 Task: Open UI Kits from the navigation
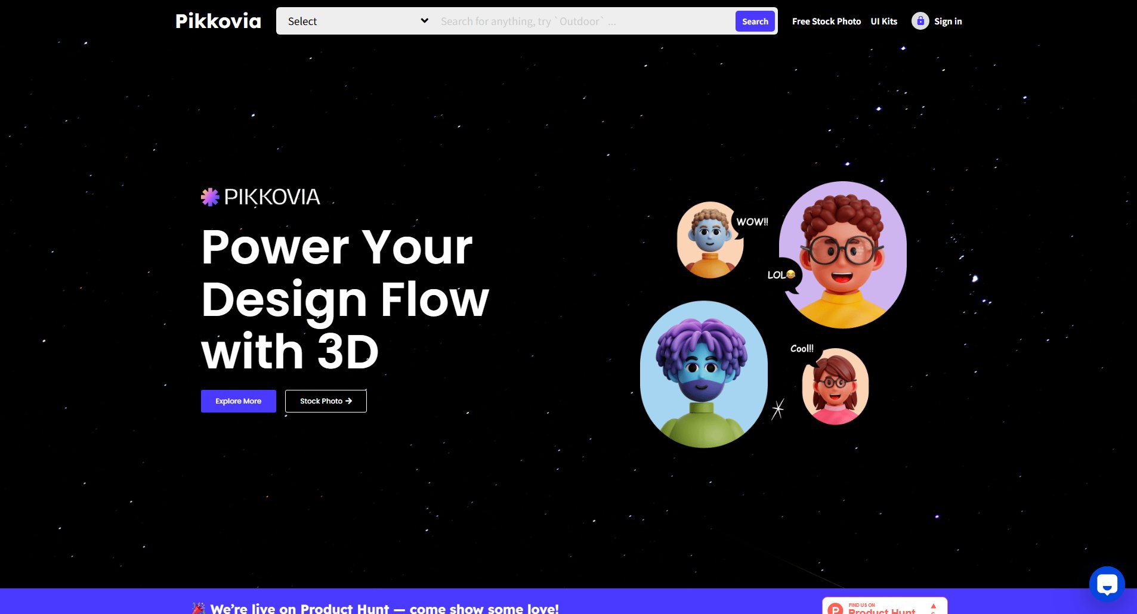click(x=883, y=21)
